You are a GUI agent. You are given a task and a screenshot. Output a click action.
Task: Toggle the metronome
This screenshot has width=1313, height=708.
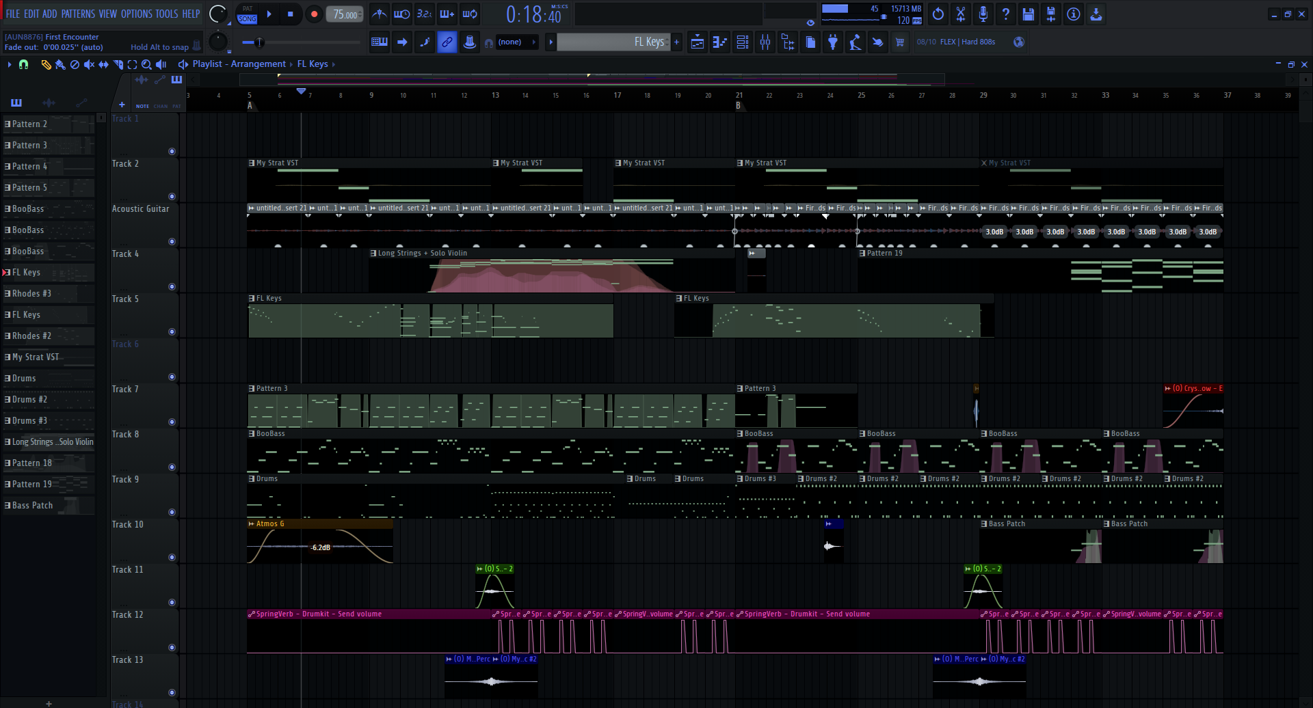380,14
